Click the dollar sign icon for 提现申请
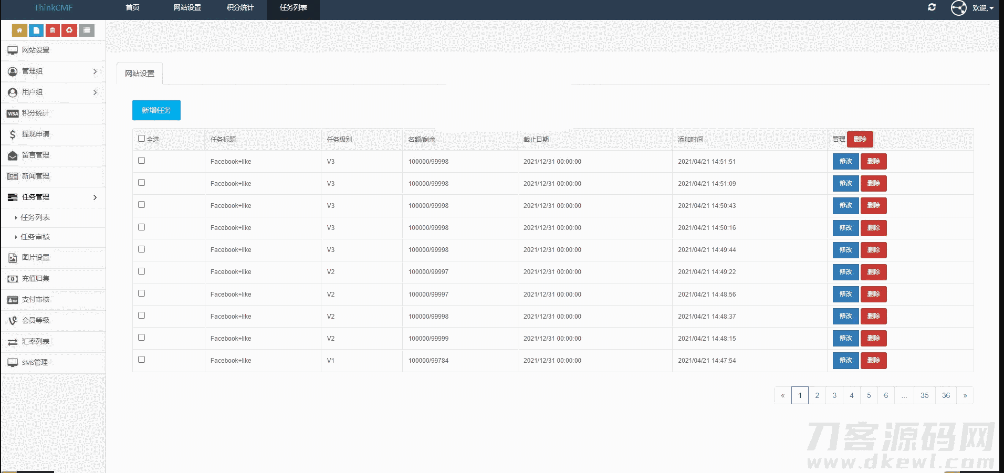 pos(13,134)
